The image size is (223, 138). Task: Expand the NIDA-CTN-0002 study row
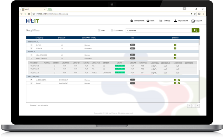click(31, 55)
